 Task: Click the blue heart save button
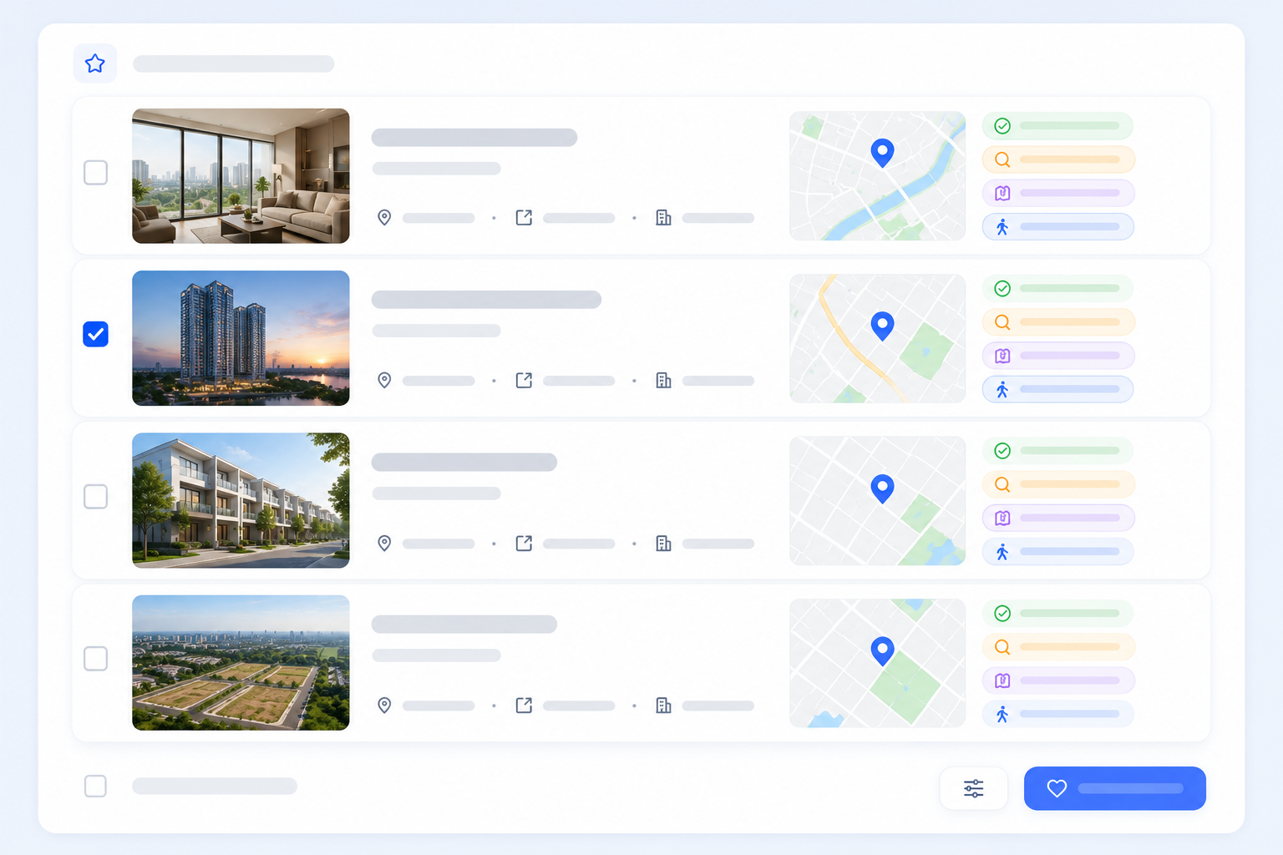(1114, 788)
